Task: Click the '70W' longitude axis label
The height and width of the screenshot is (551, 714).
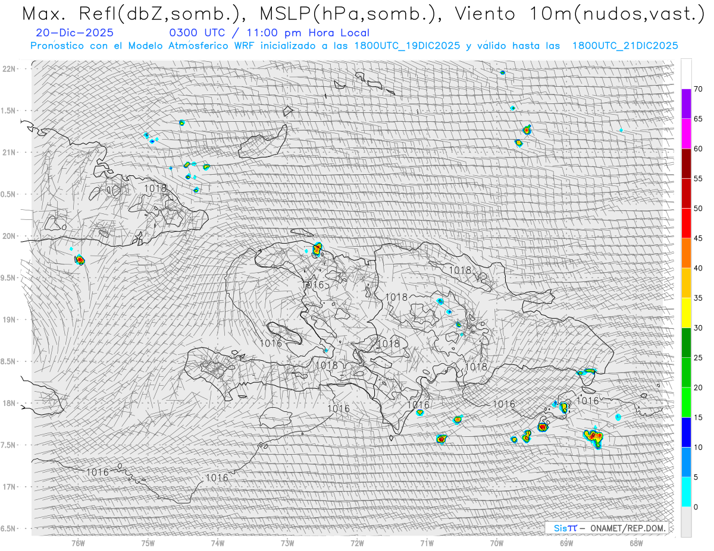Action: (497, 543)
